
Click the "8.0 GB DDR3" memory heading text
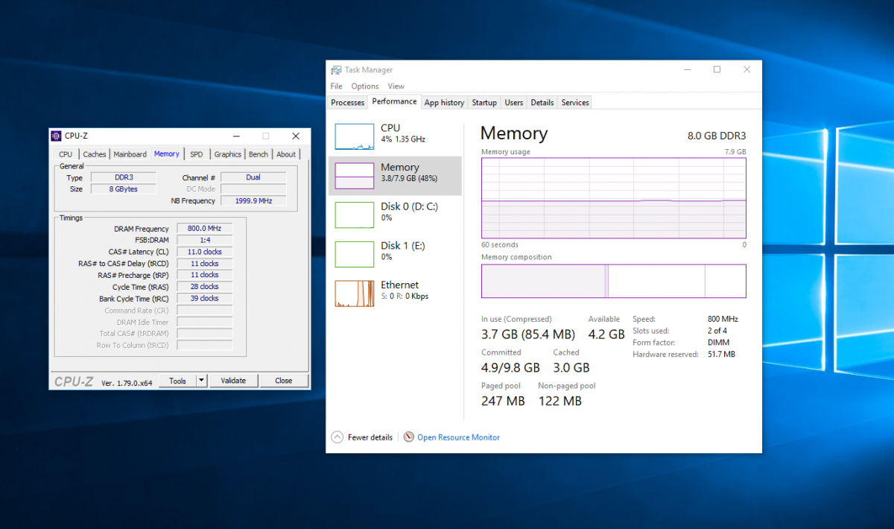tap(716, 136)
